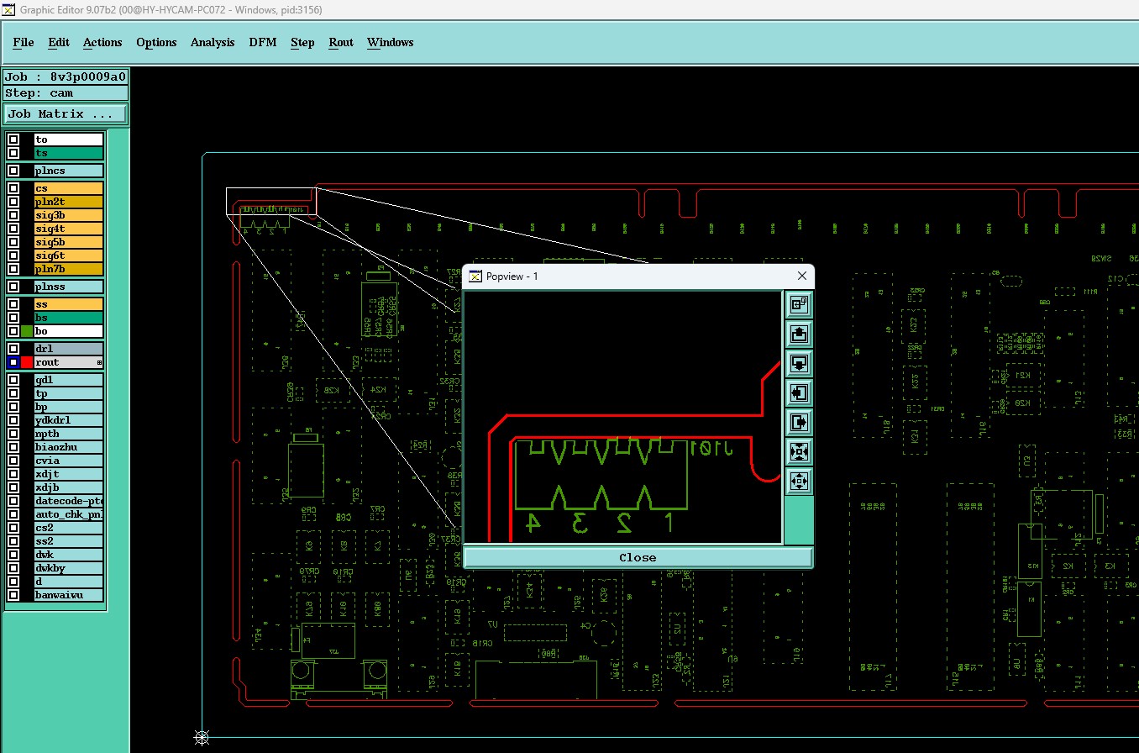Click the red rout layer color swatch

pyautogui.click(x=27, y=362)
